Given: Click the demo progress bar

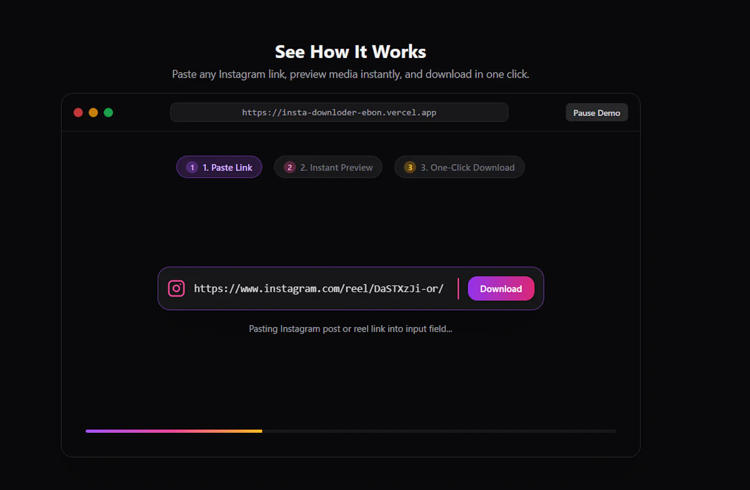Looking at the screenshot, I should pos(351,431).
